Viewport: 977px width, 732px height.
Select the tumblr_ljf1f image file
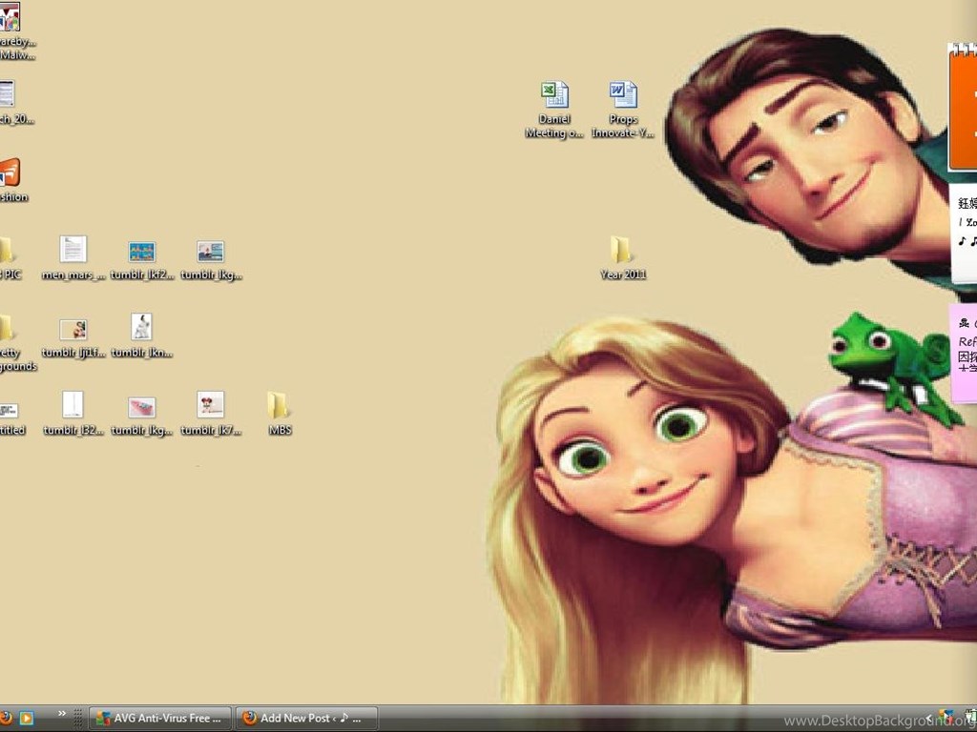[x=73, y=337]
